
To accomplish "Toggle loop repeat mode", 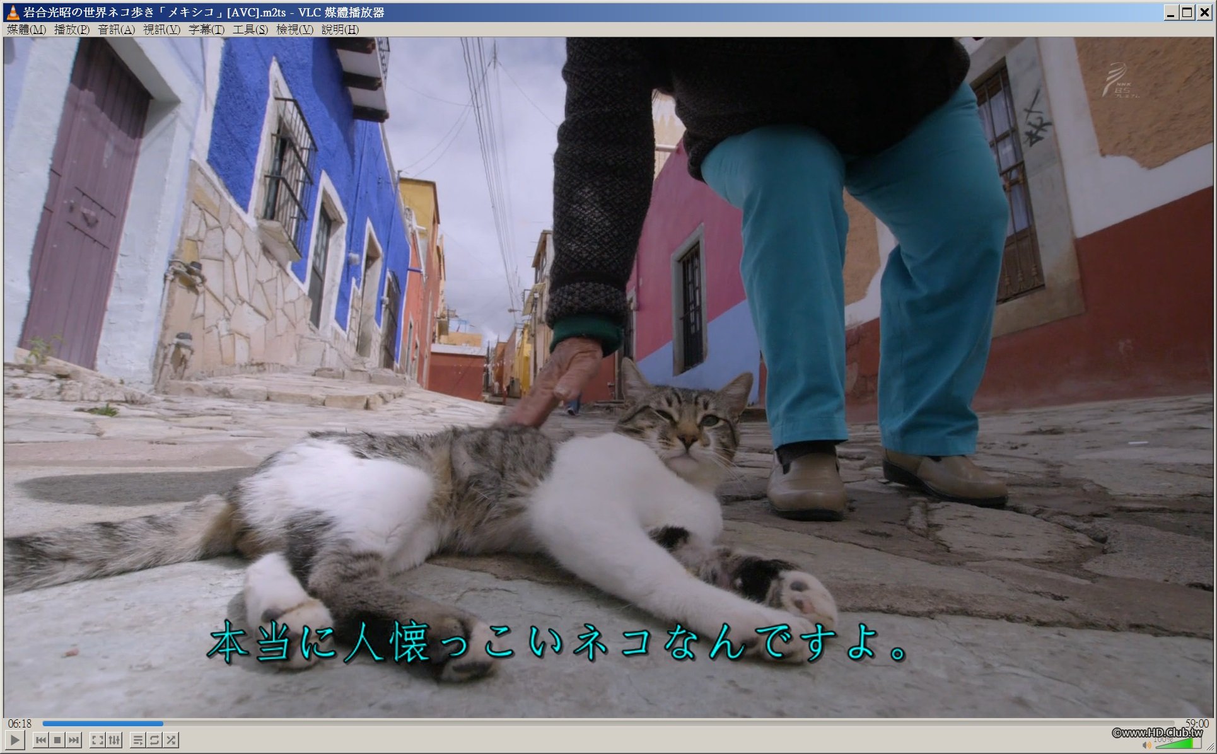I will click(154, 740).
